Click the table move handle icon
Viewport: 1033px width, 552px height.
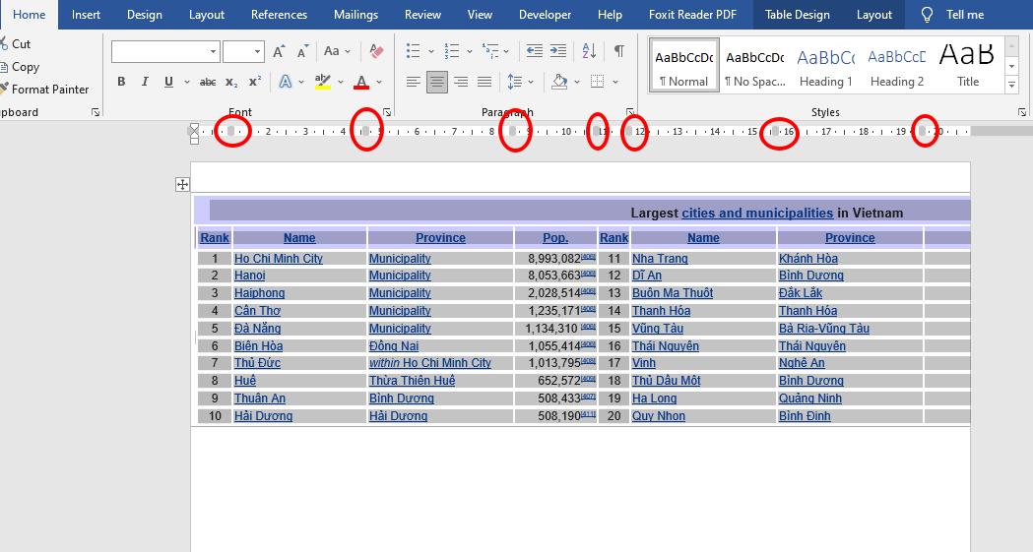click(182, 184)
